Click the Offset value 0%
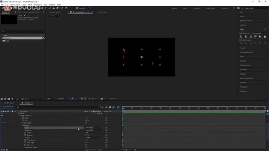 (86, 123)
